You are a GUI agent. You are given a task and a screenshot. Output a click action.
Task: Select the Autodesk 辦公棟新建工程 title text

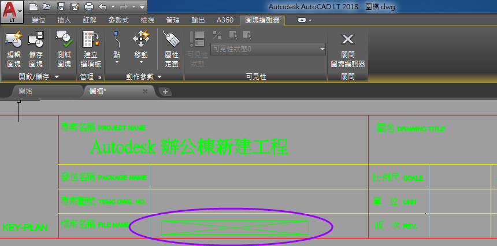point(189,147)
